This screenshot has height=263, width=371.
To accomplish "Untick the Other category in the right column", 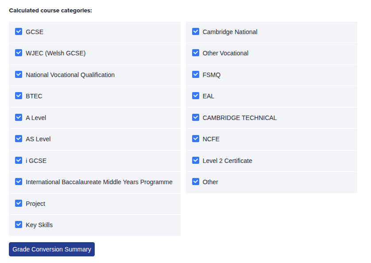I will click(x=196, y=182).
